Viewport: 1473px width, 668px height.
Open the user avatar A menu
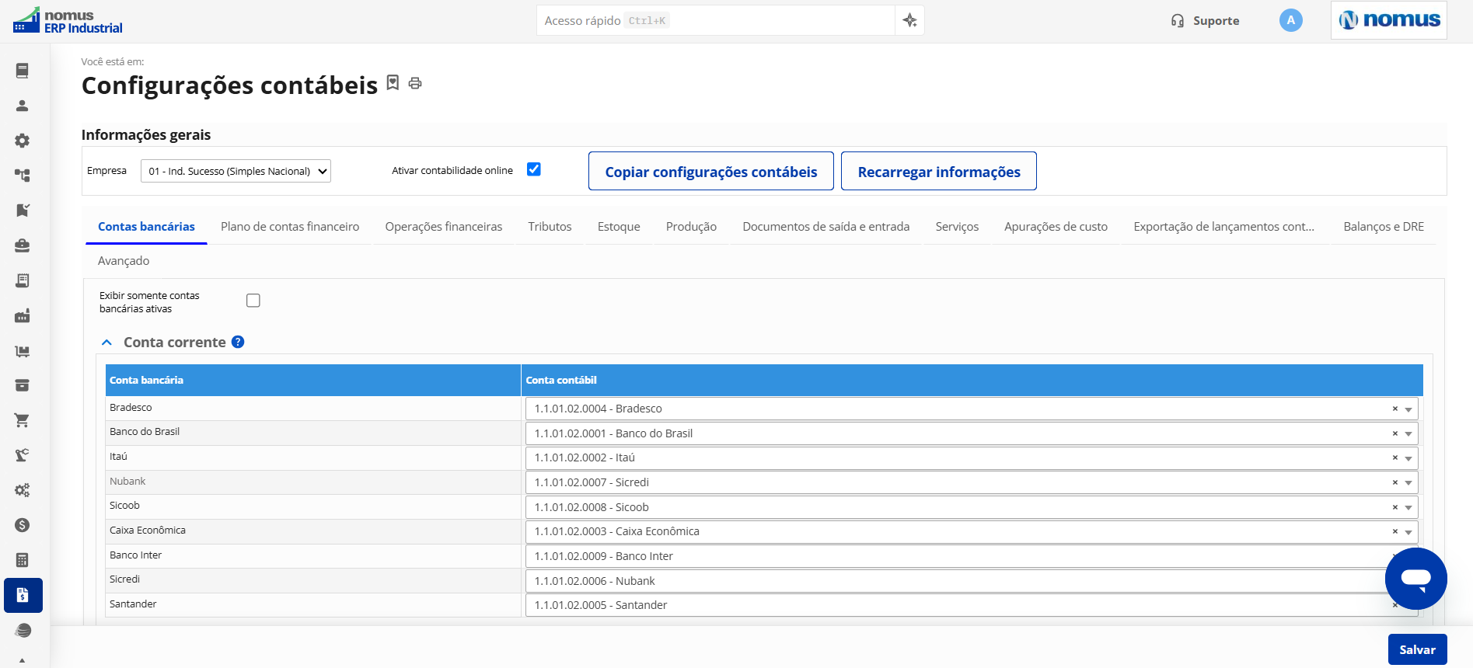pos(1290,20)
